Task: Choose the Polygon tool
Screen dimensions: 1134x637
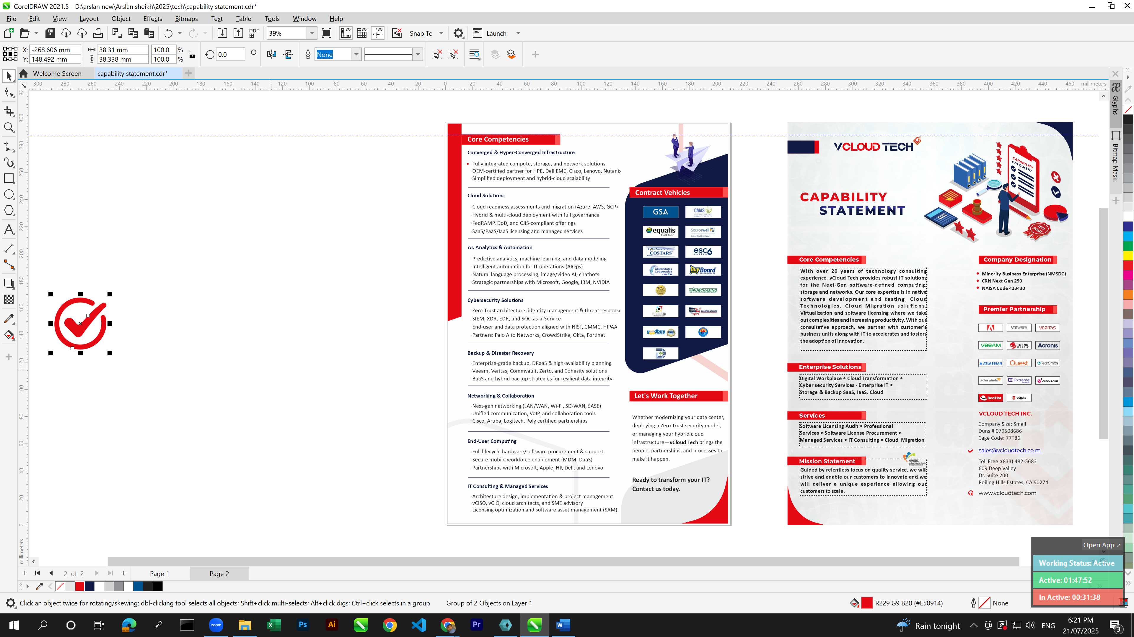Action: point(9,211)
